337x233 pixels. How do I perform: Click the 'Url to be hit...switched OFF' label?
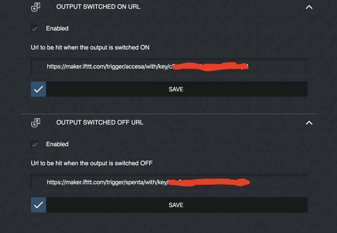click(x=92, y=163)
